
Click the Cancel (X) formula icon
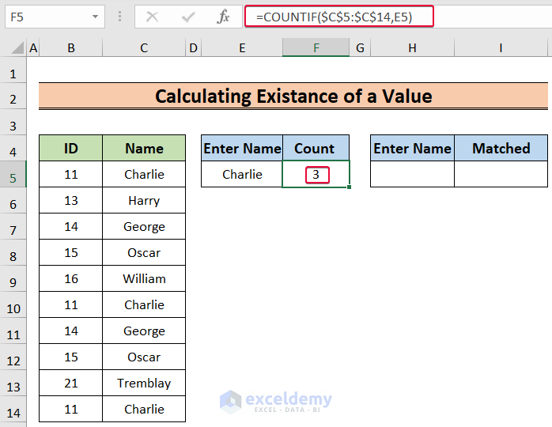pyautogui.click(x=152, y=17)
